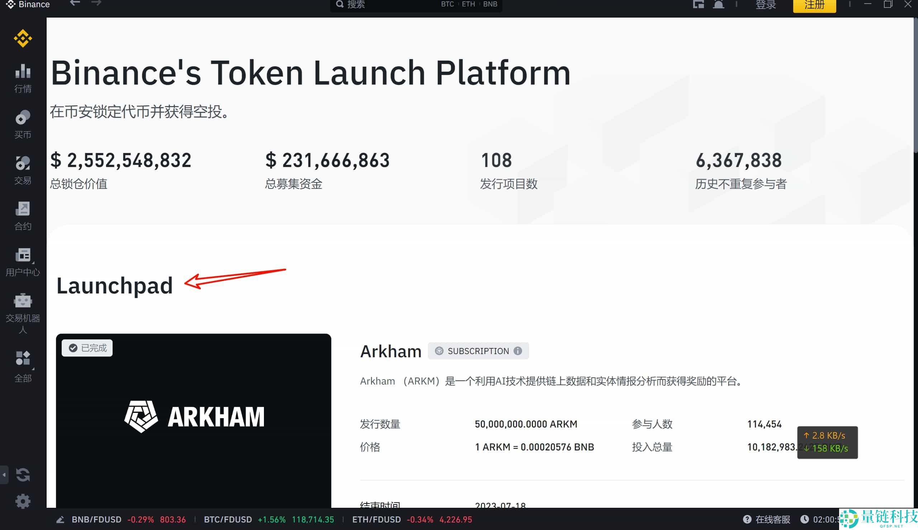The image size is (918, 530).
Task: Open the settings gear in sidebar
Action: coord(23,501)
